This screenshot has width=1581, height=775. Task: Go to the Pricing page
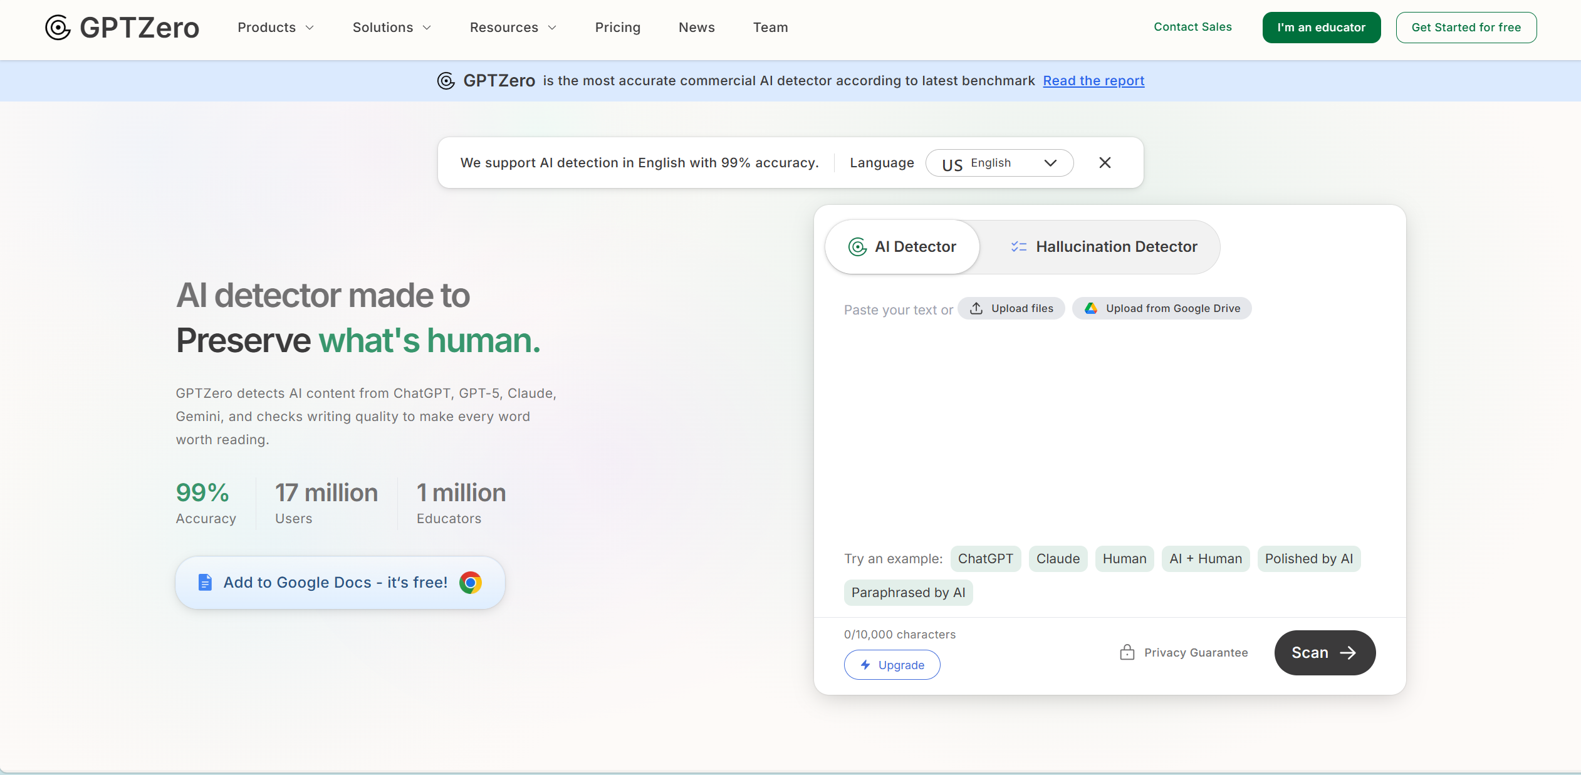click(x=618, y=28)
